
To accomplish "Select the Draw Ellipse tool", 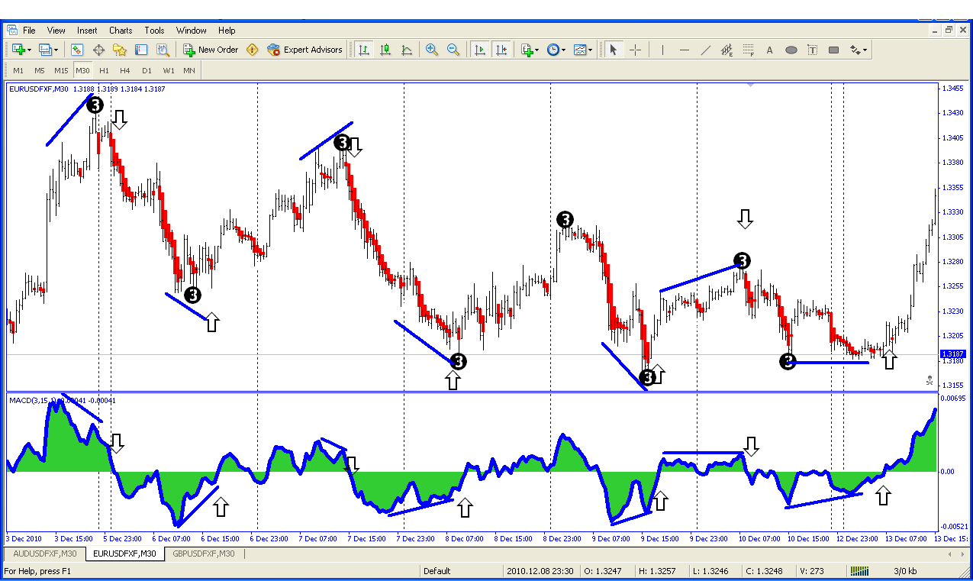I will coord(791,50).
